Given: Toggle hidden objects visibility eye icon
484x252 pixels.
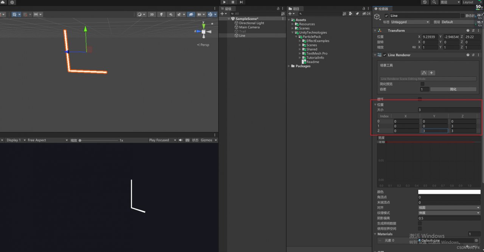Looking at the screenshot, I should click(191, 14).
